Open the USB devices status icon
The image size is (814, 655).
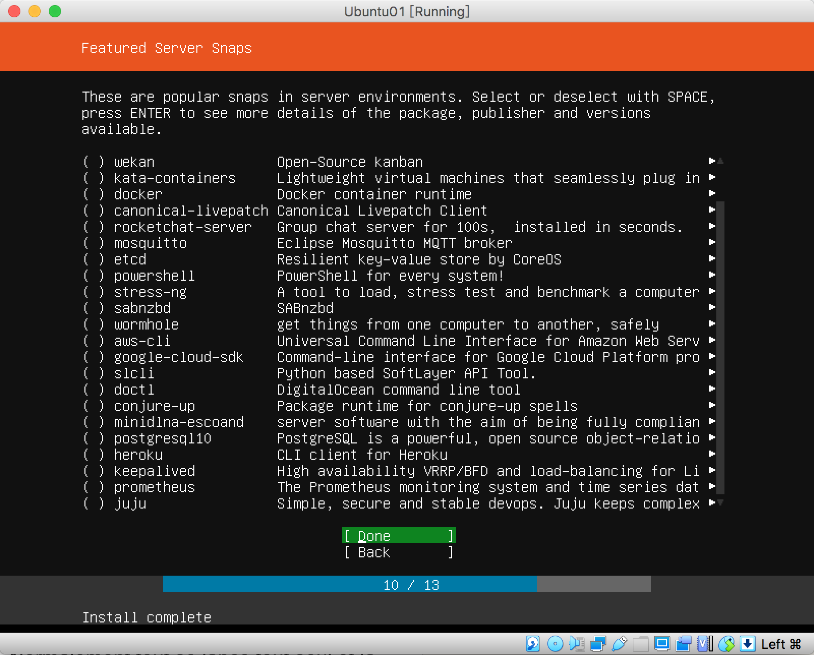(x=620, y=644)
